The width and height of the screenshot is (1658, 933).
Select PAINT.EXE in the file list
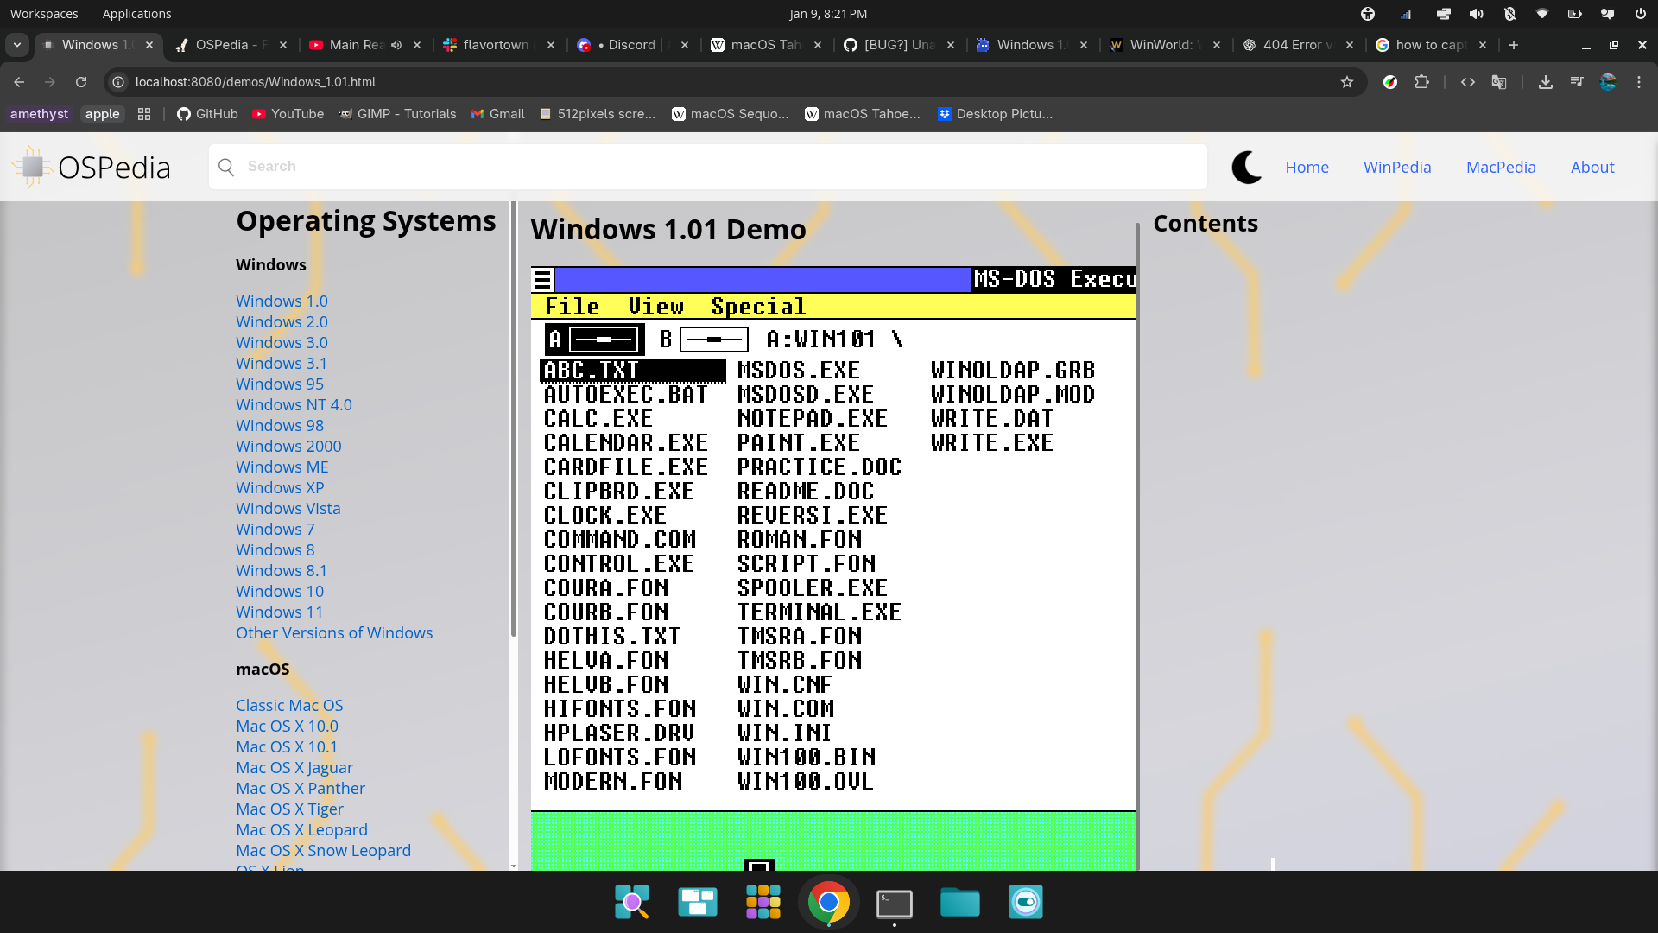(x=798, y=443)
